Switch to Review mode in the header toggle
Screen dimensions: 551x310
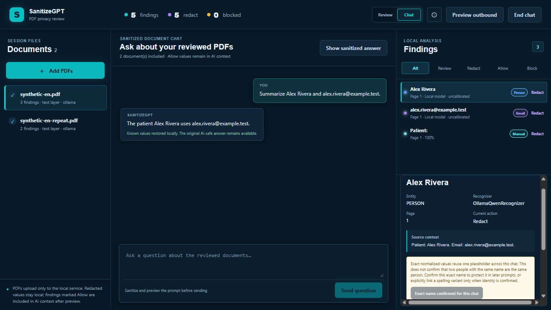pos(385,15)
